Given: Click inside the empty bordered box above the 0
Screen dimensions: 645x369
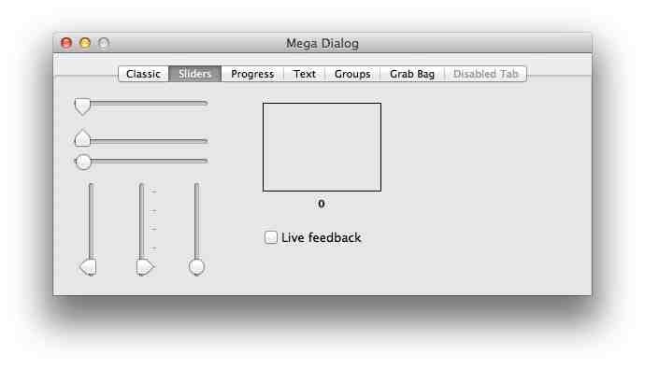Looking at the screenshot, I should 322,147.
